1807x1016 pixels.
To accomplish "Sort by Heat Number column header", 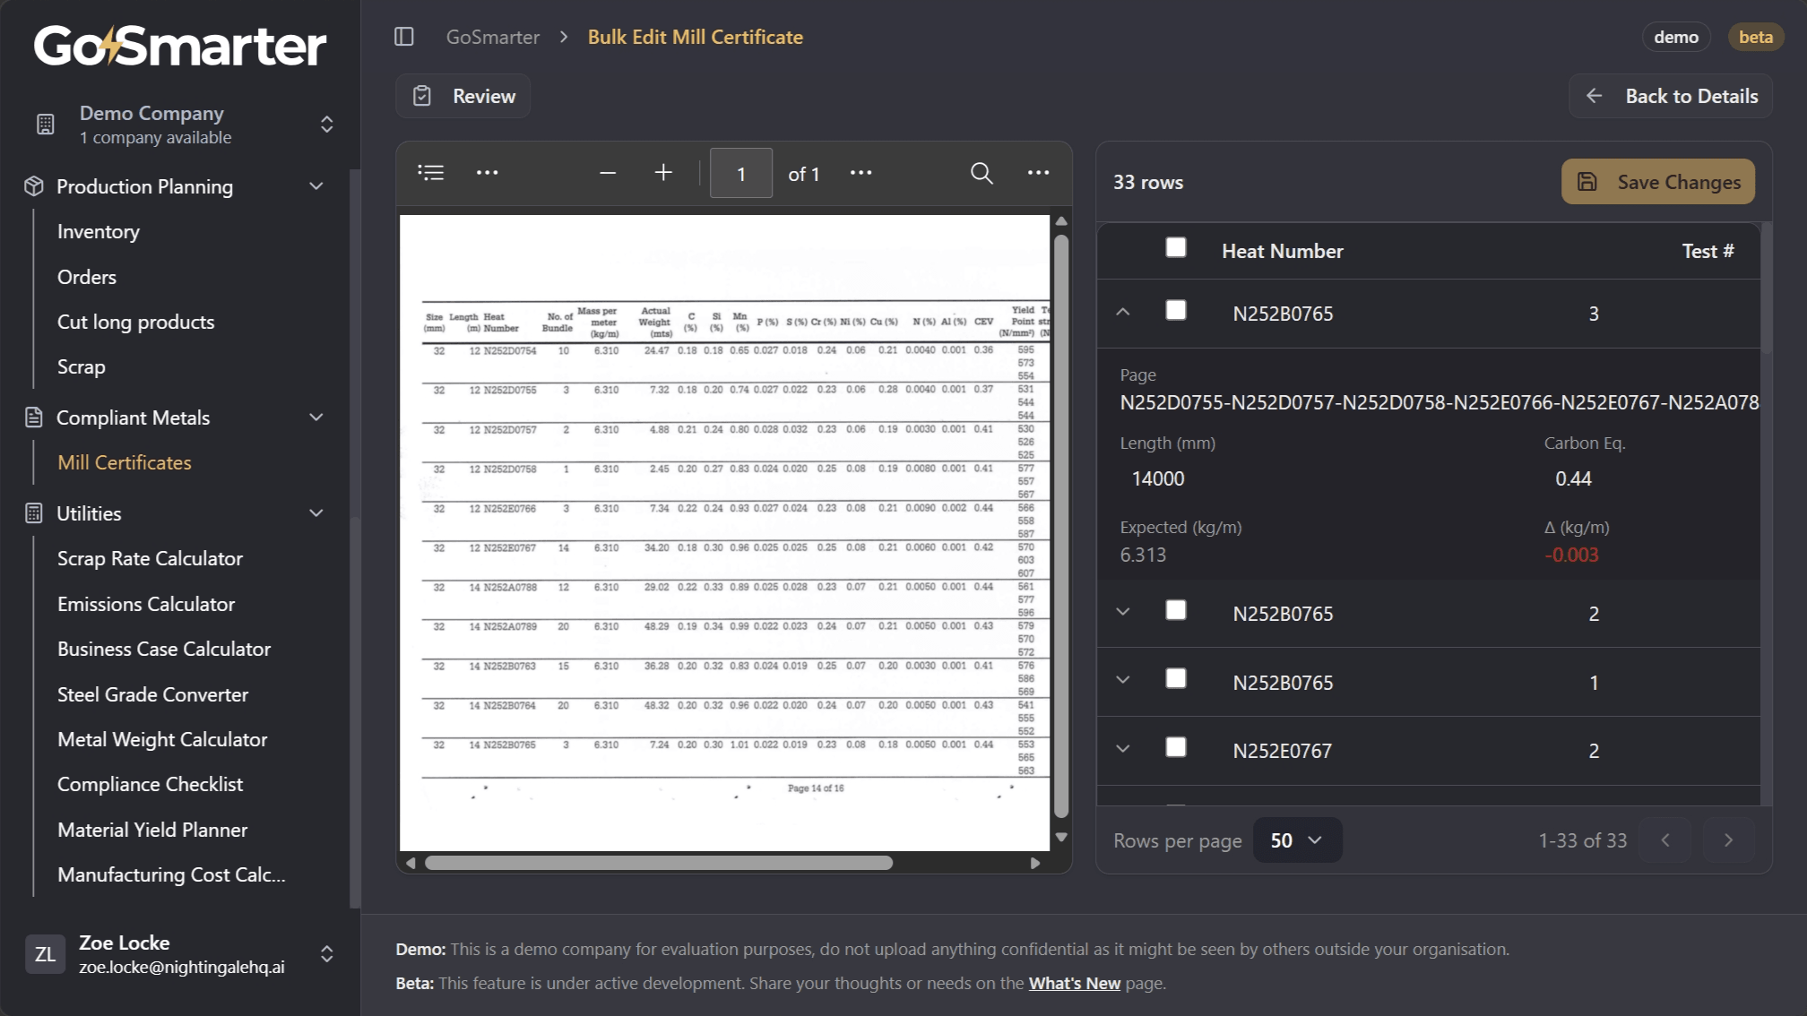I will [1283, 252].
